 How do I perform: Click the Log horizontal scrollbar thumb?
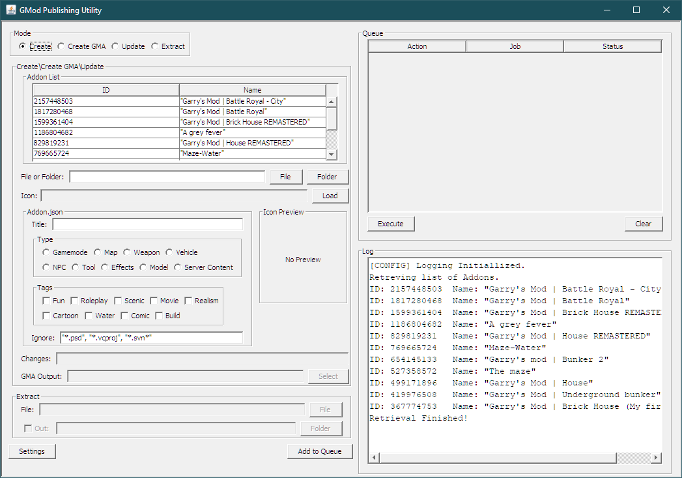(x=498, y=458)
